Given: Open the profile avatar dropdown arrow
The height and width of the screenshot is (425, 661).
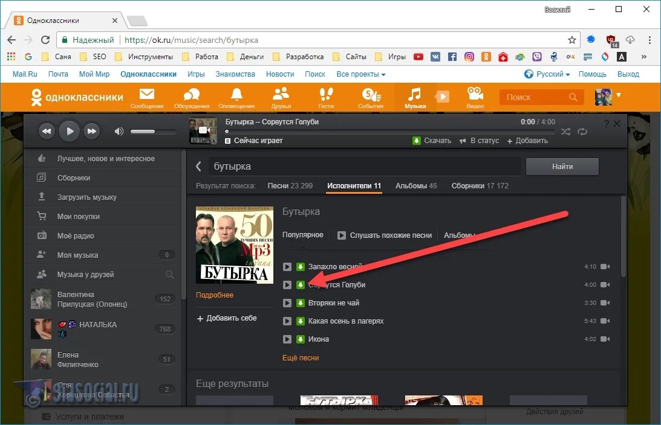Looking at the screenshot, I should tap(619, 95).
